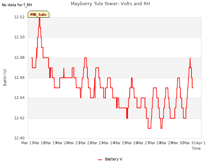Screen dimensions: 222x166
Task: Click the 12.44 y-axis tick label
Action: (19, 98)
